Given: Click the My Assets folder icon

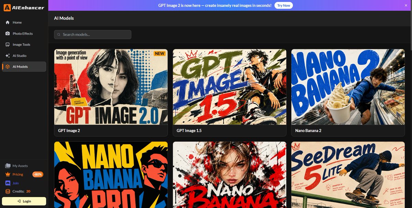Looking at the screenshot, I should (8, 166).
